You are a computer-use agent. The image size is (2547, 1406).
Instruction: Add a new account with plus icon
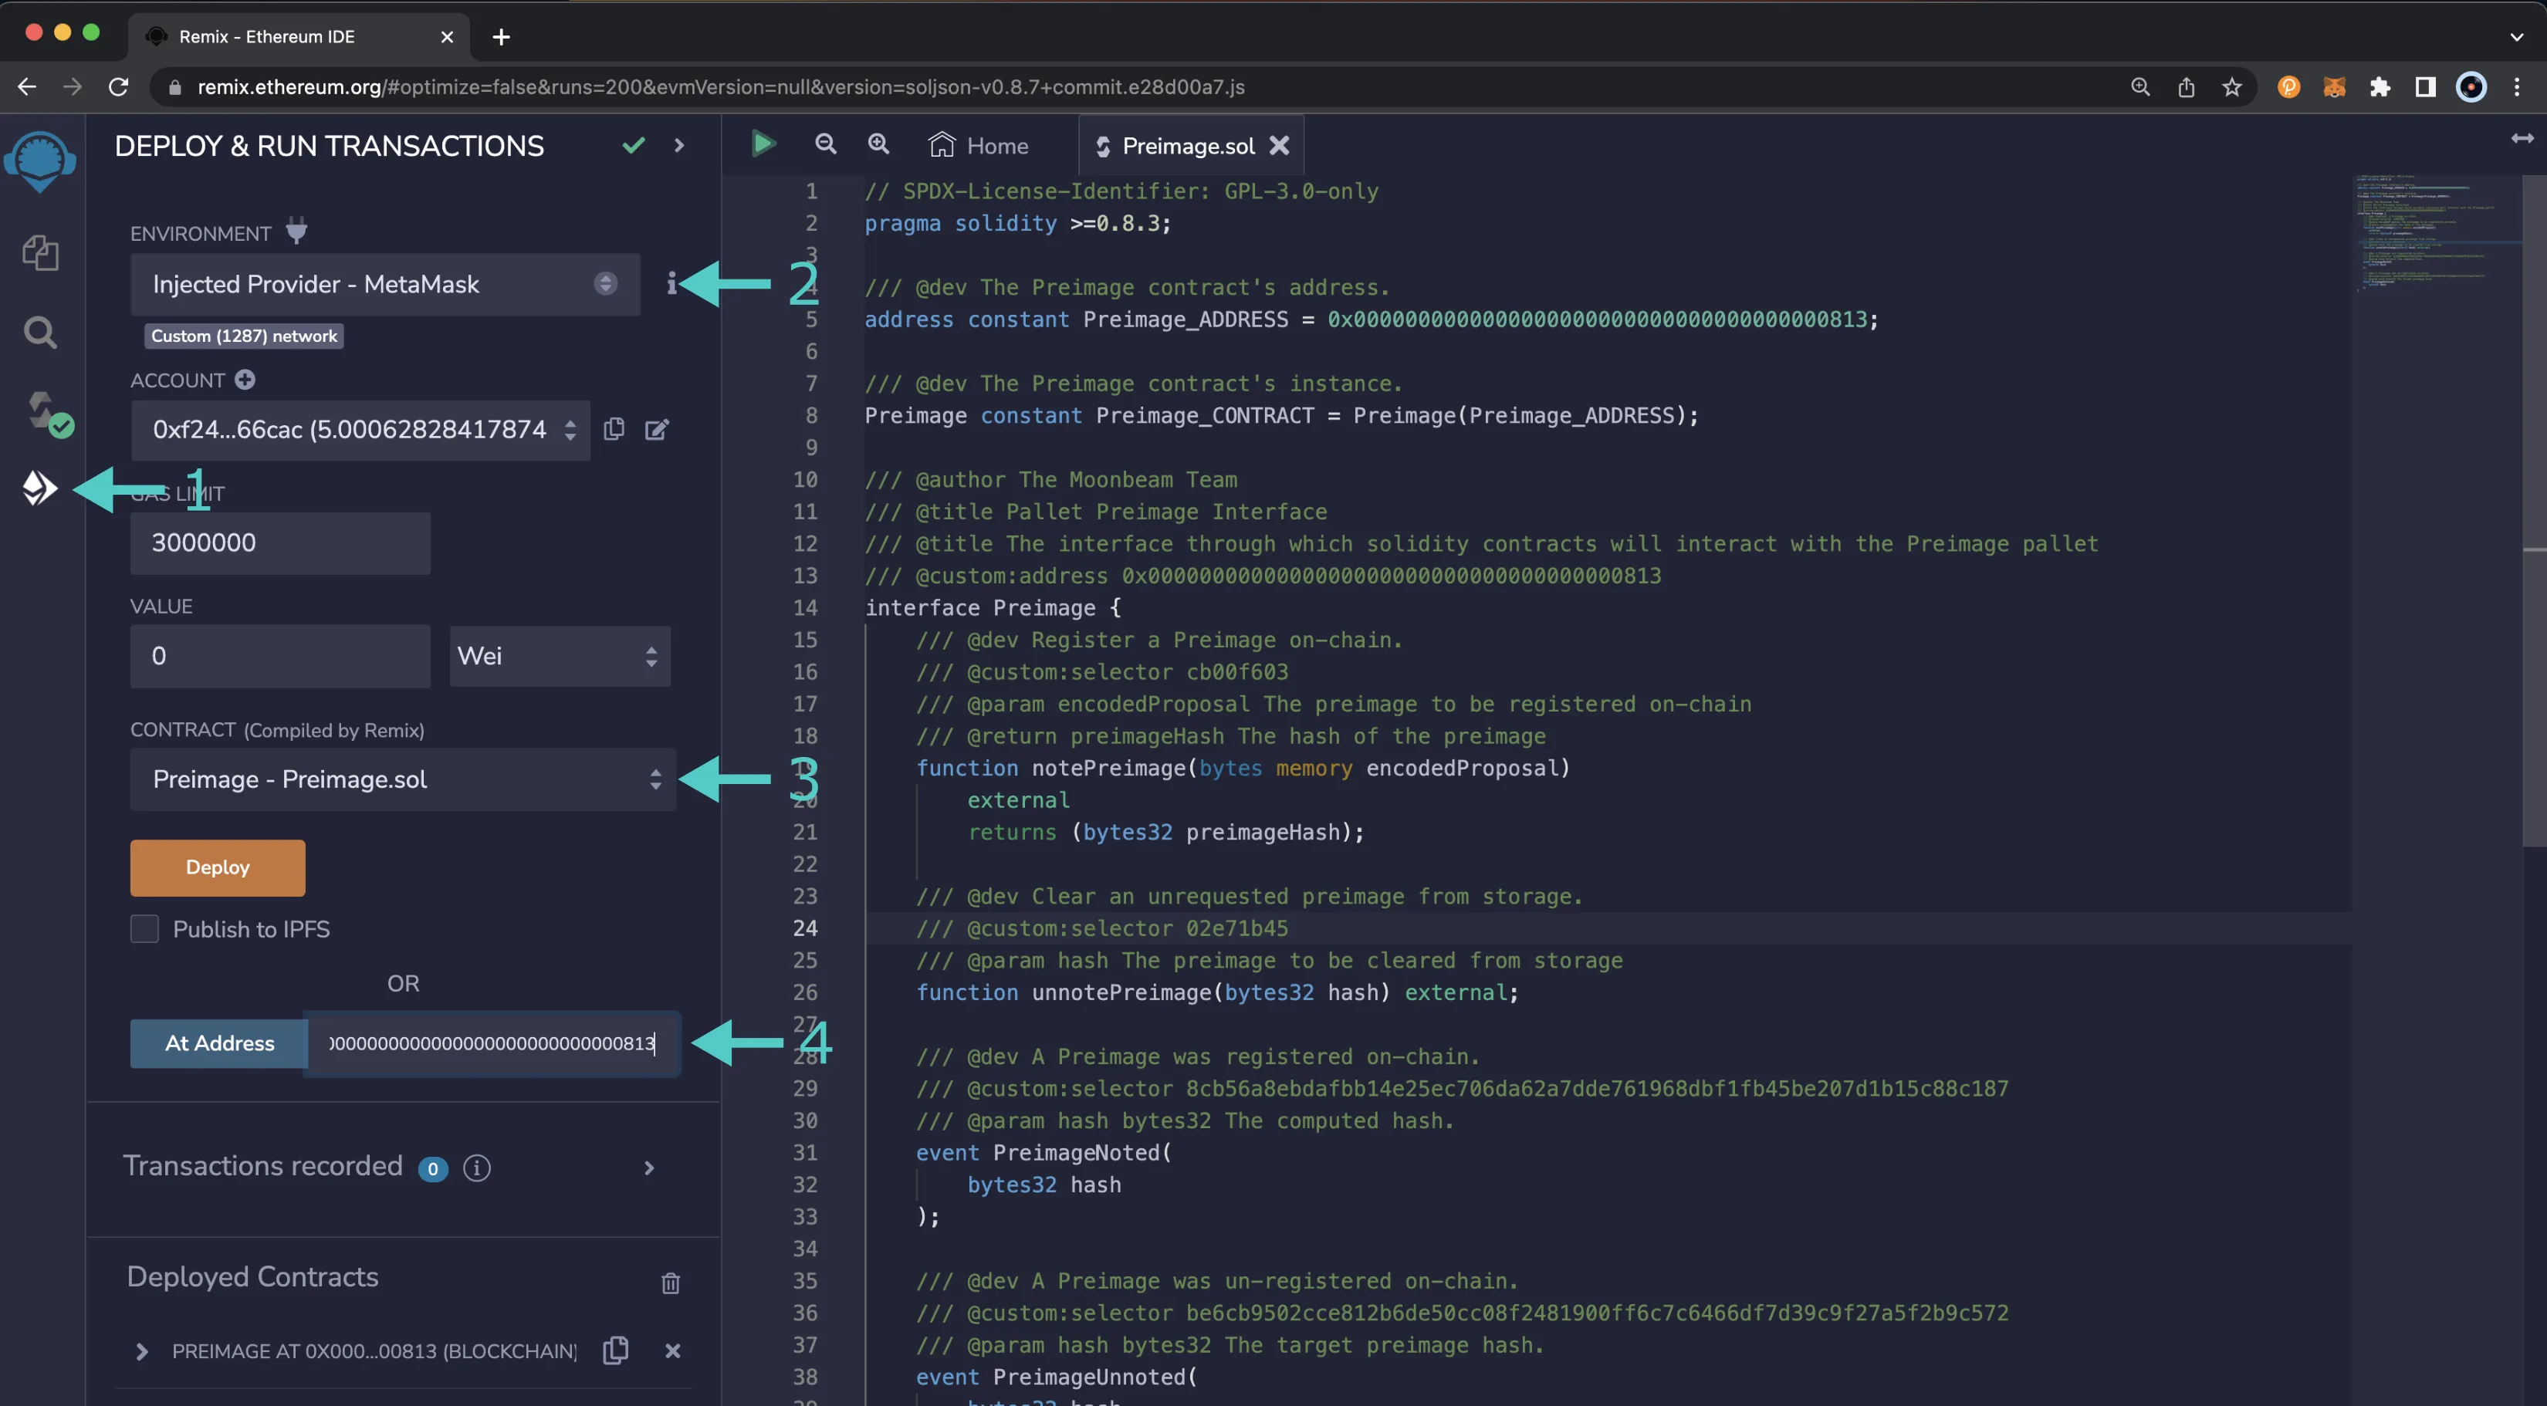245,380
